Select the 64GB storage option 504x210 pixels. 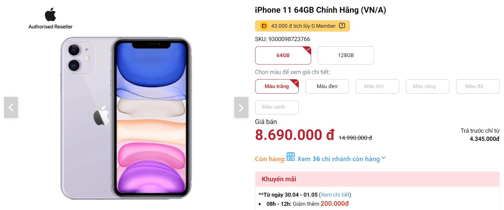(283, 55)
